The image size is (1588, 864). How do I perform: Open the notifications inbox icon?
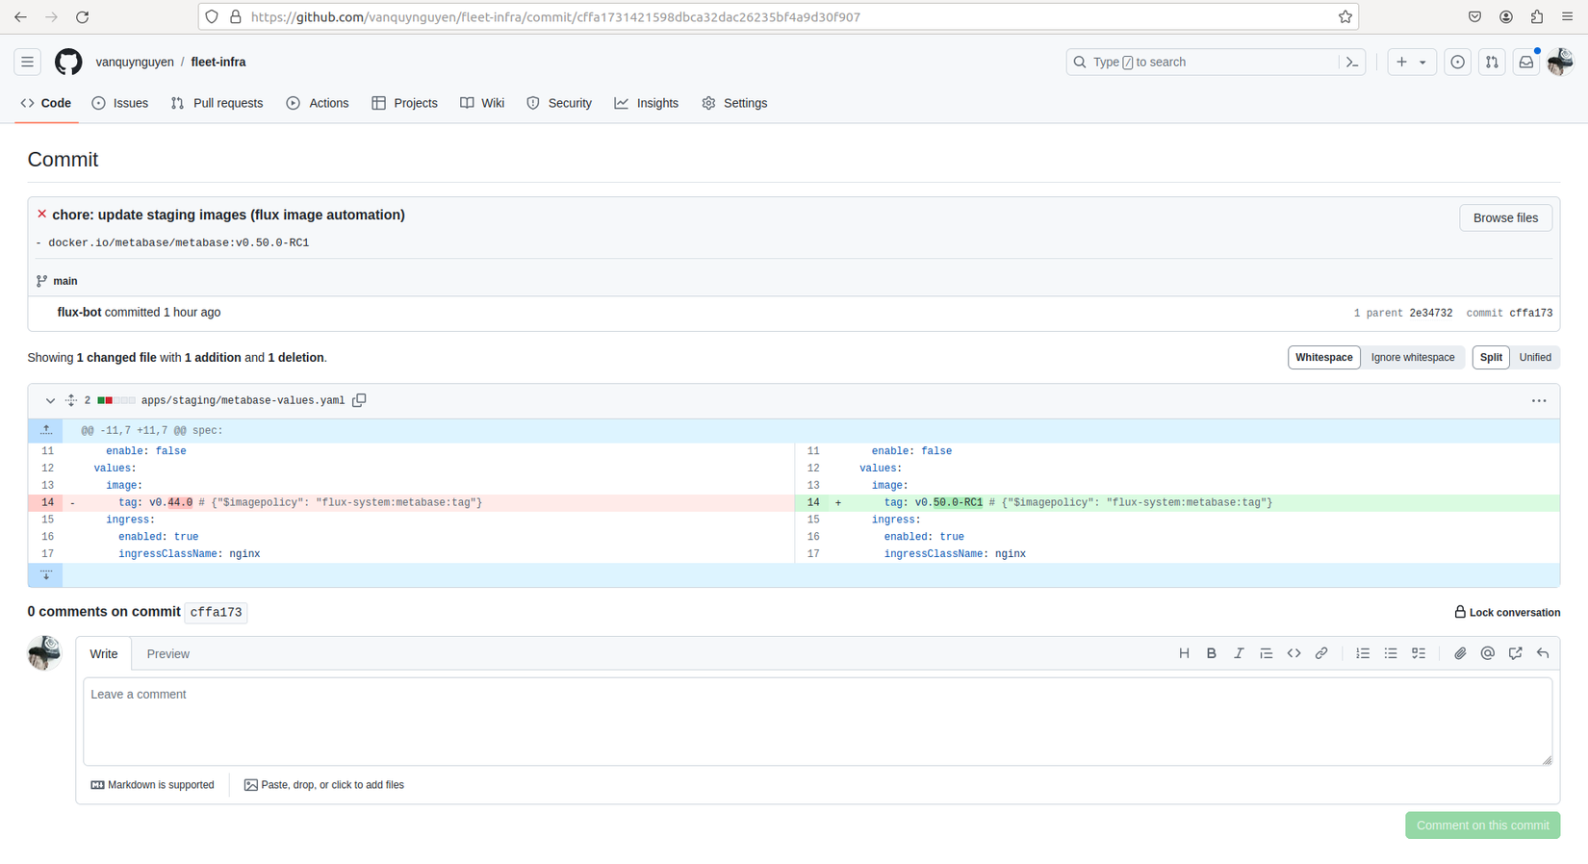1525,63
